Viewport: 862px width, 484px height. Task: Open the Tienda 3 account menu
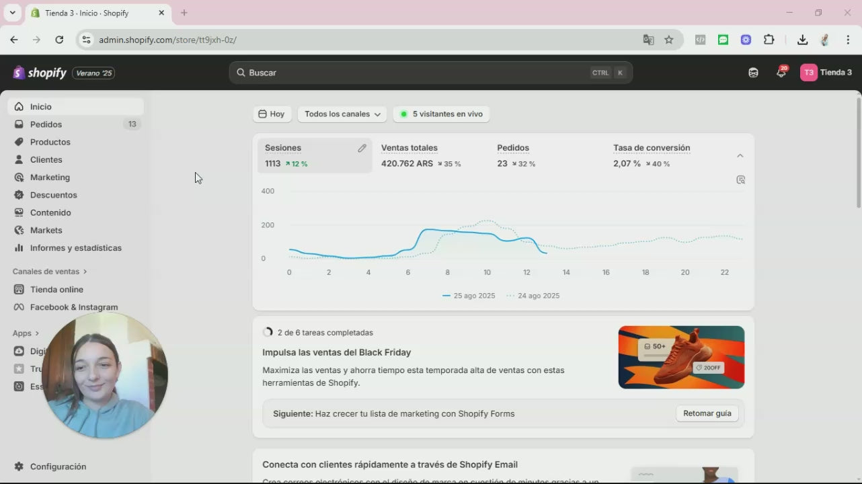(826, 73)
